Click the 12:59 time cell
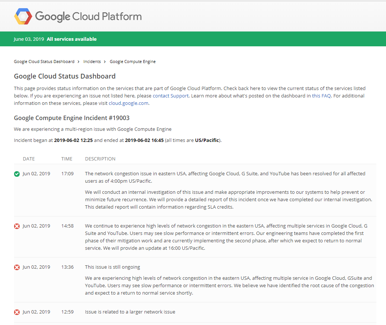386x325 pixels. pos(67,312)
